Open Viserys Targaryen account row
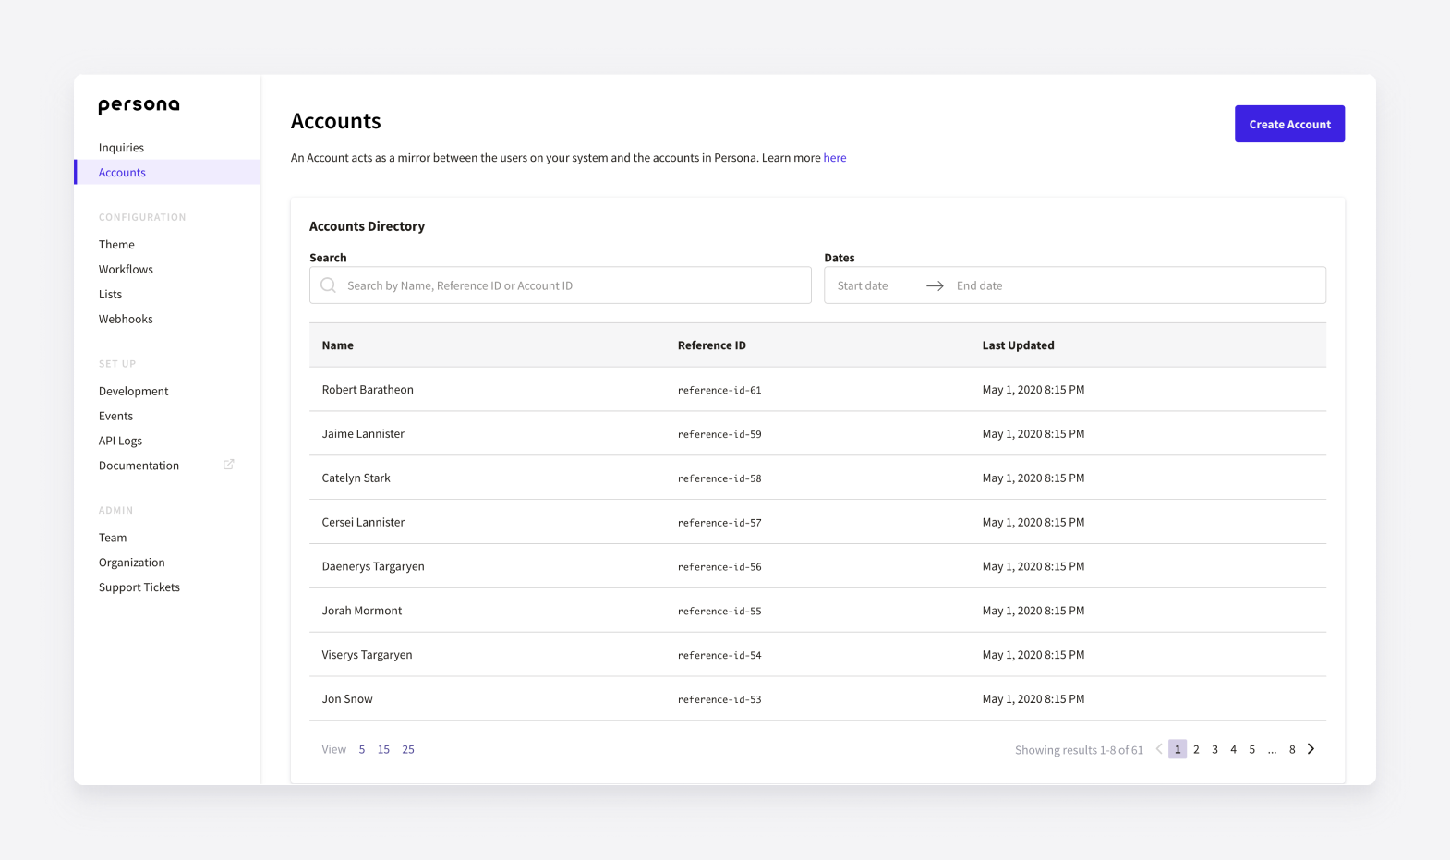This screenshot has width=1450, height=860. tap(817, 655)
